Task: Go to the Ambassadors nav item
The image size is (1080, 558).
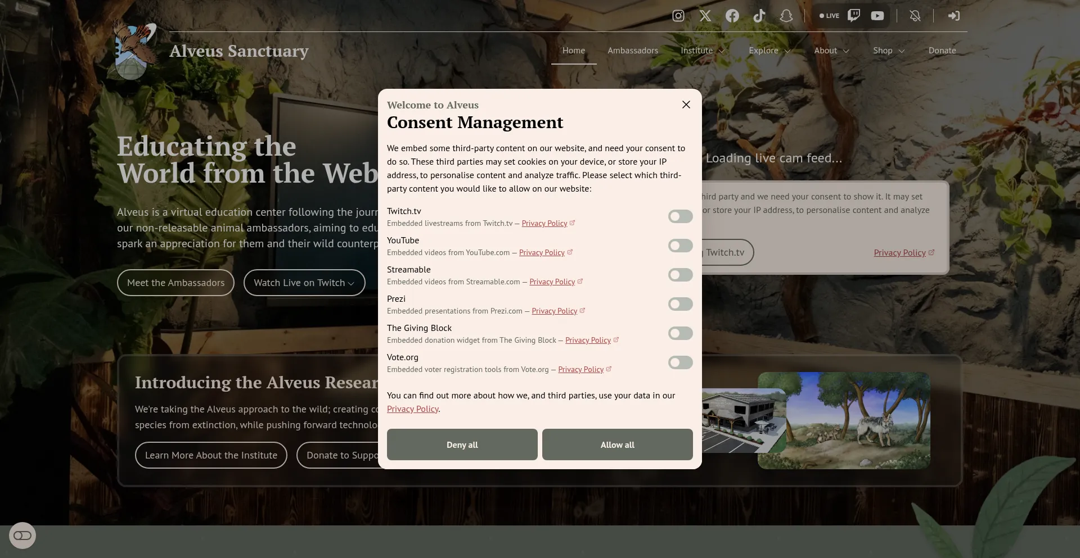Action: (x=633, y=51)
